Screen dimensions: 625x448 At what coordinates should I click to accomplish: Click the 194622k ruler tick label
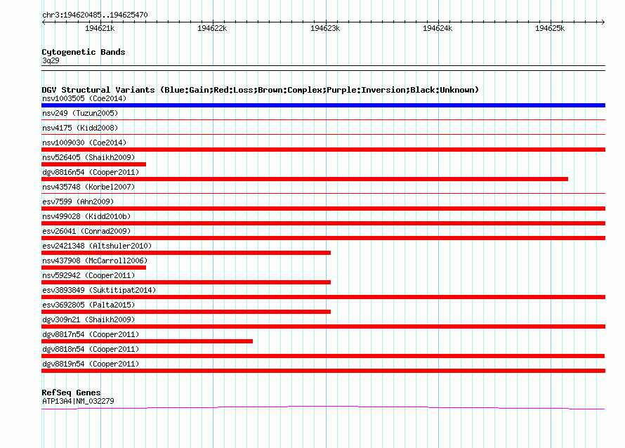tap(212, 28)
